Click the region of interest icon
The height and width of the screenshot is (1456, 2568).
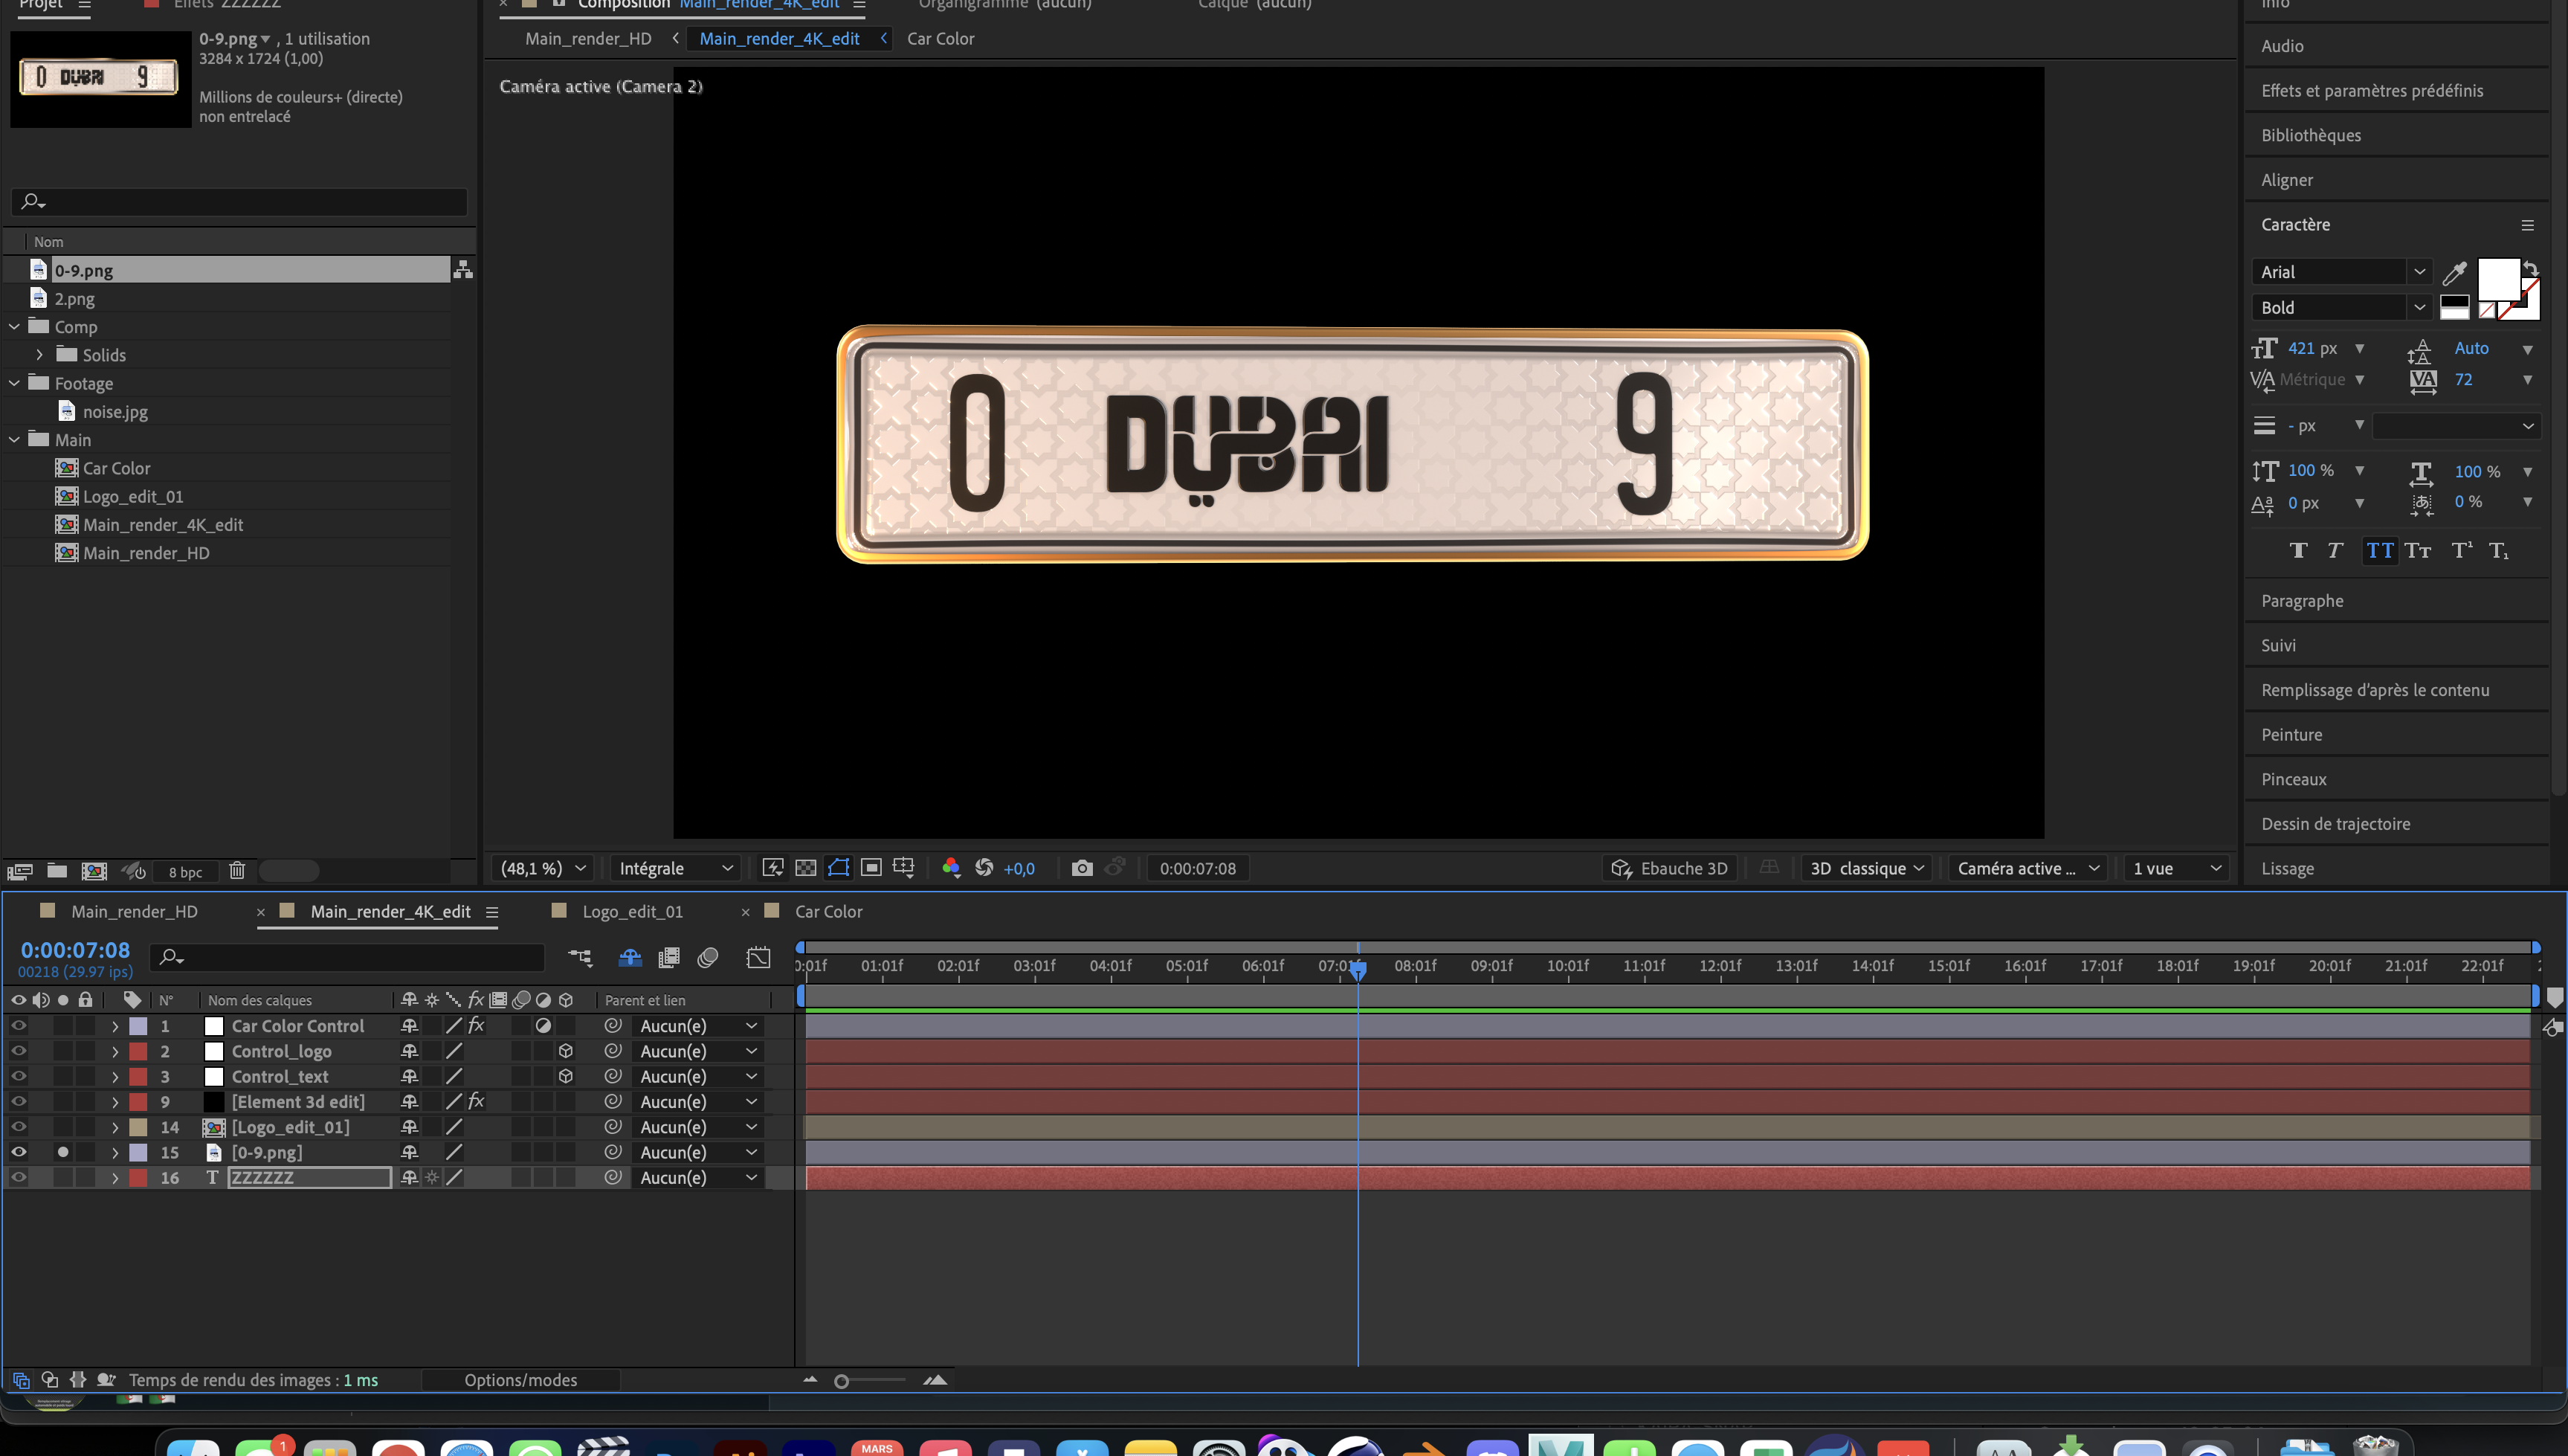[871, 868]
